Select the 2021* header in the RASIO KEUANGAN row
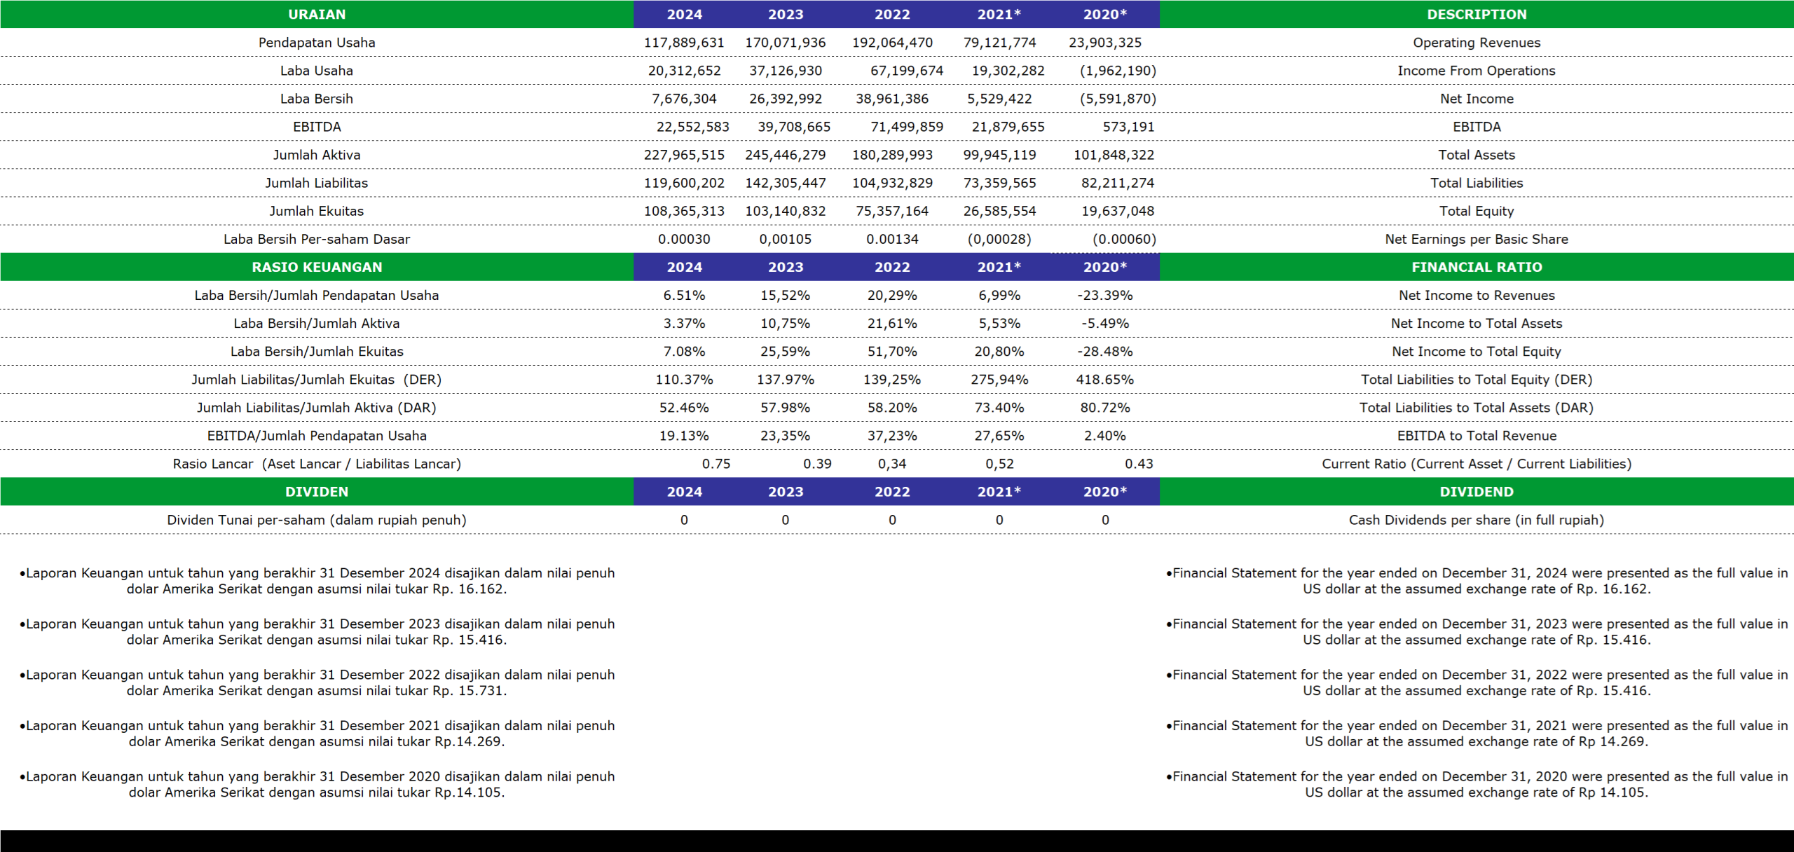Screen dimensions: 1794x852 tap(999, 267)
